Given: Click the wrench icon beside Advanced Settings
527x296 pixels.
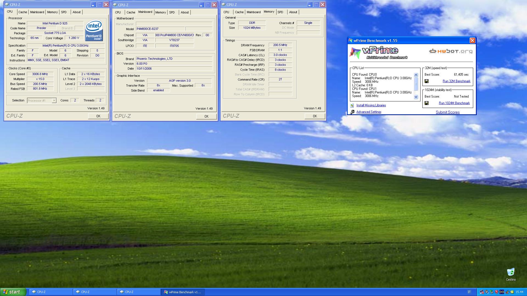Looking at the screenshot, I should [352, 112].
